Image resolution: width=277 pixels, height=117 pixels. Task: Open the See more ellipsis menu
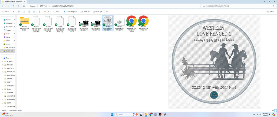coord(107,12)
